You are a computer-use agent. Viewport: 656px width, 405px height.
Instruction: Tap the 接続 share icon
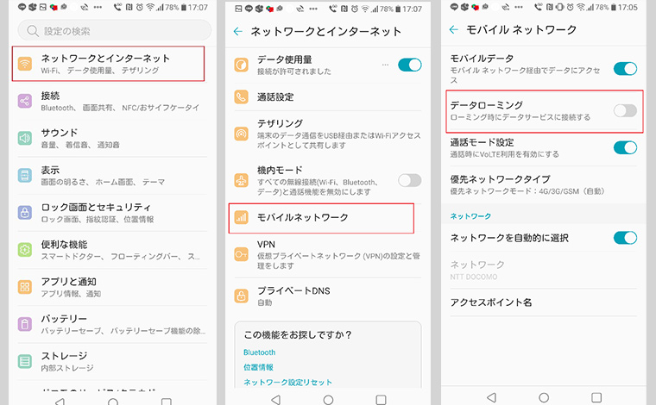click(25, 101)
